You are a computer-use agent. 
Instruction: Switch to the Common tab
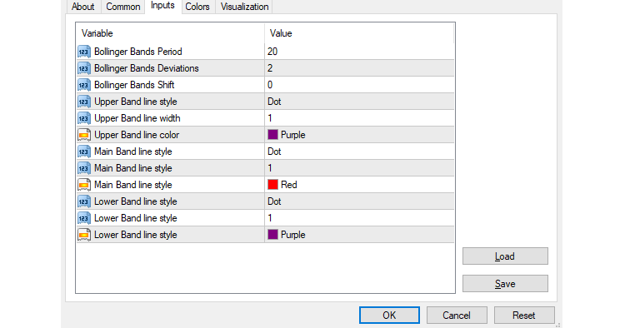(x=122, y=7)
